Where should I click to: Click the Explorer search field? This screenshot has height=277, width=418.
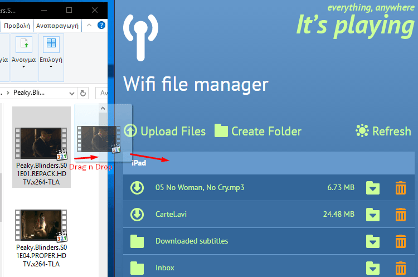pyautogui.click(x=102, y=93)
